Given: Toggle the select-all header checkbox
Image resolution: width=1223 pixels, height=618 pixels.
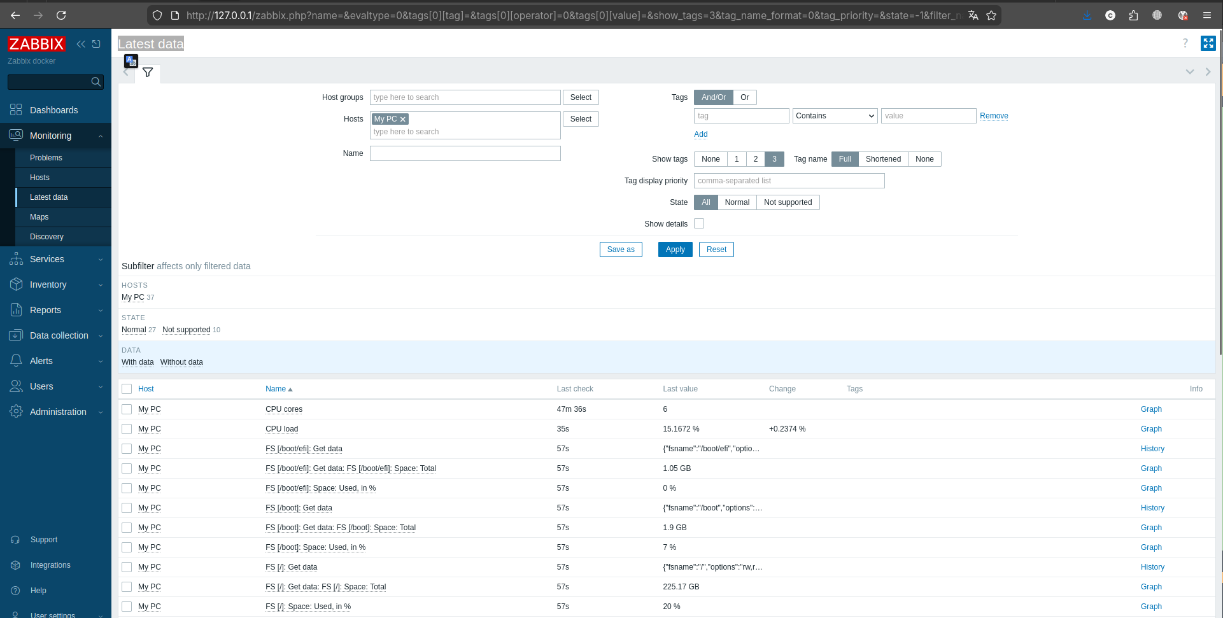Looking at the screenshot, I should coord(127,389).
